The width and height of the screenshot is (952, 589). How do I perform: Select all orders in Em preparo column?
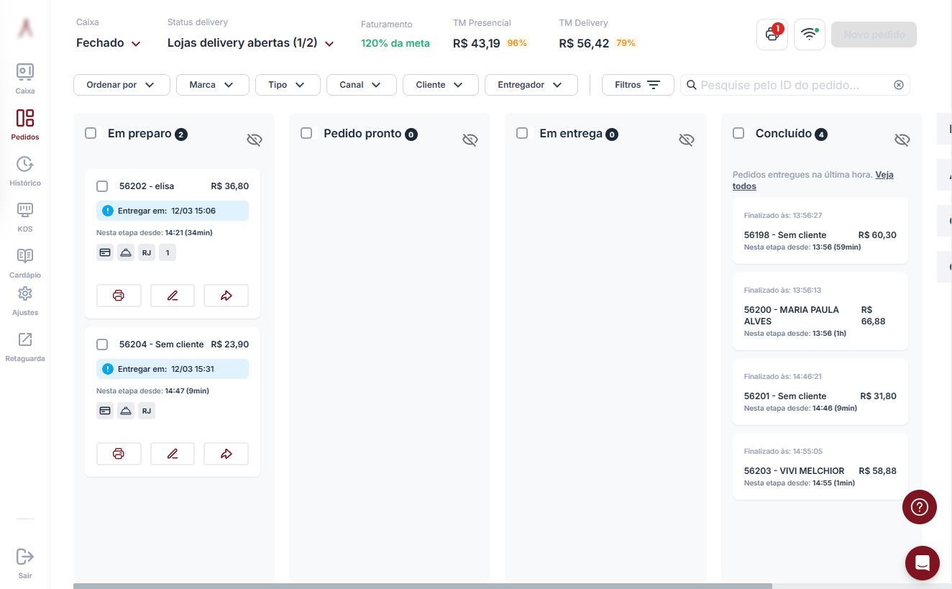91,133
